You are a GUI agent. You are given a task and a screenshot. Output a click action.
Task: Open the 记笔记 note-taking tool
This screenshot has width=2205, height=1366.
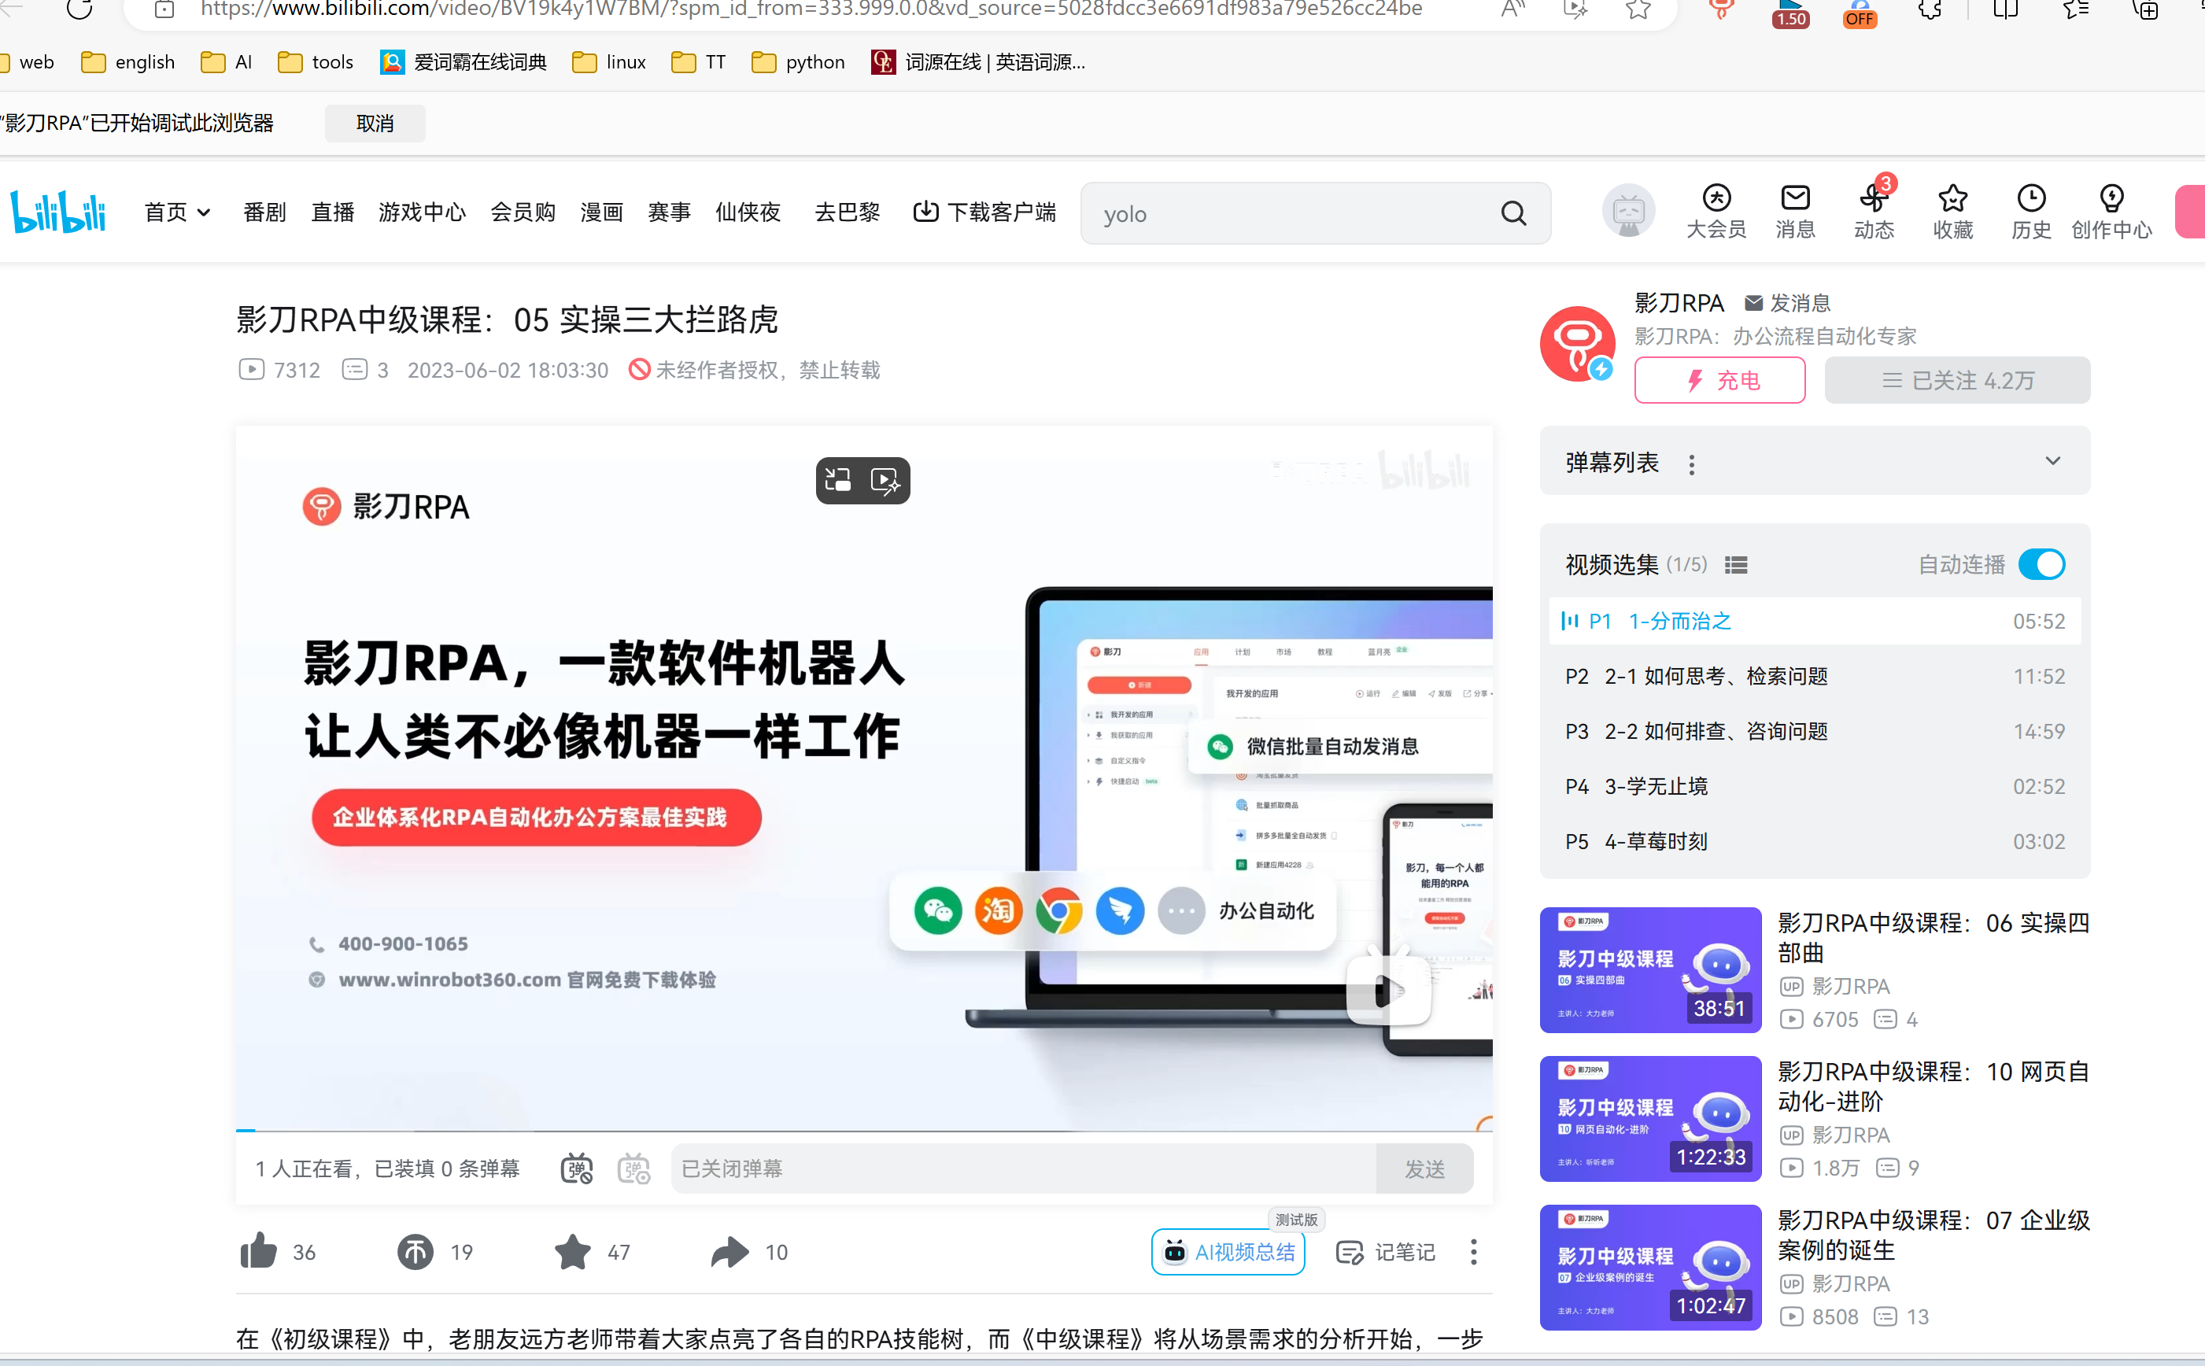(1386, 1252)
